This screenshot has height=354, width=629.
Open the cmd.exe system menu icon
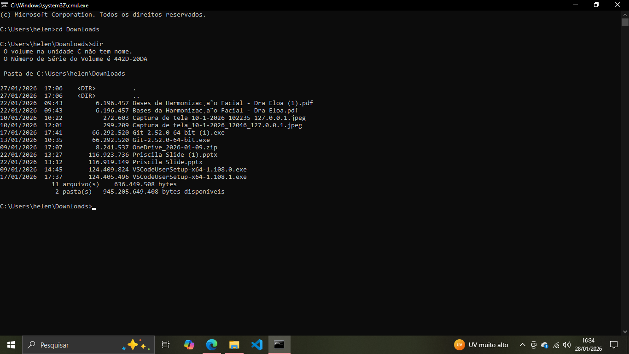point(4,5)
